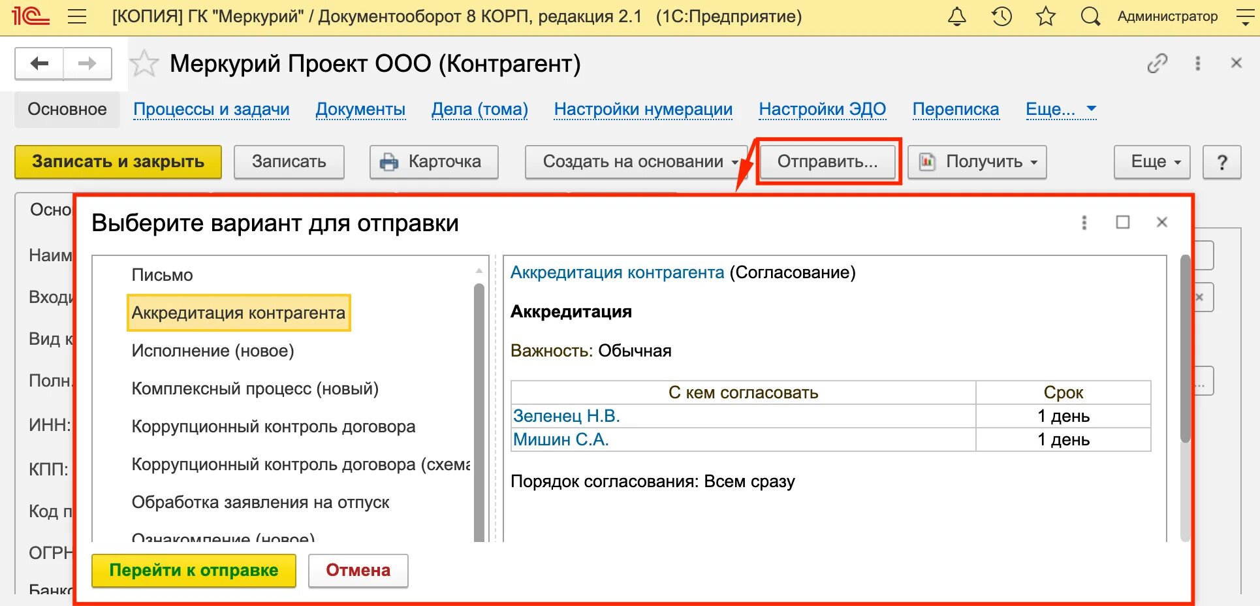Go forward with the right arrow
Image resolution: width=1260 pixels, height=606 pixels.
point(87,63)
